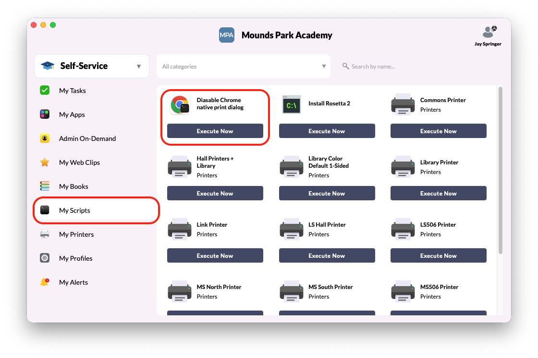Click the My Books stacked books icon

45,186
